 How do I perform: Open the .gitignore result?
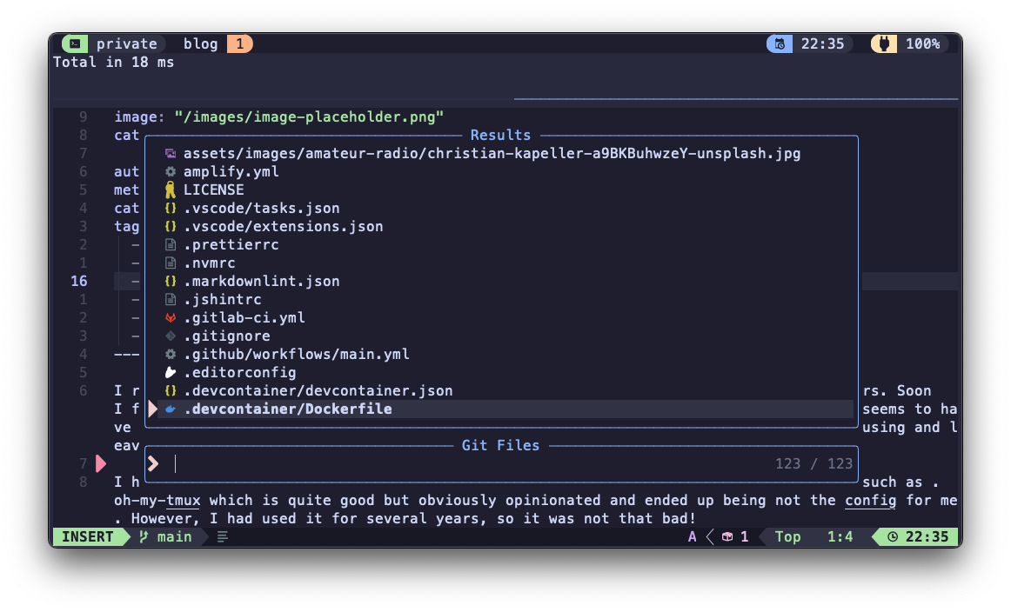coord(227,336)
